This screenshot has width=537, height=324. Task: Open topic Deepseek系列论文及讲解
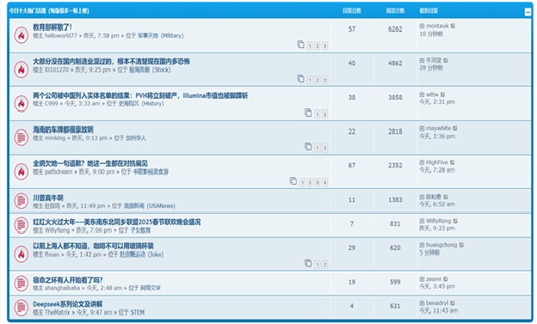click(x=68, y=304)
